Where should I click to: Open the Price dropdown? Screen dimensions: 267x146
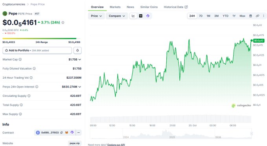(x=96, y=16)
